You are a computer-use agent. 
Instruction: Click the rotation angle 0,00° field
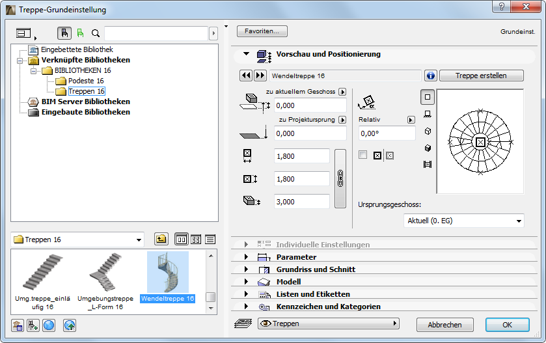click(387, 133)
